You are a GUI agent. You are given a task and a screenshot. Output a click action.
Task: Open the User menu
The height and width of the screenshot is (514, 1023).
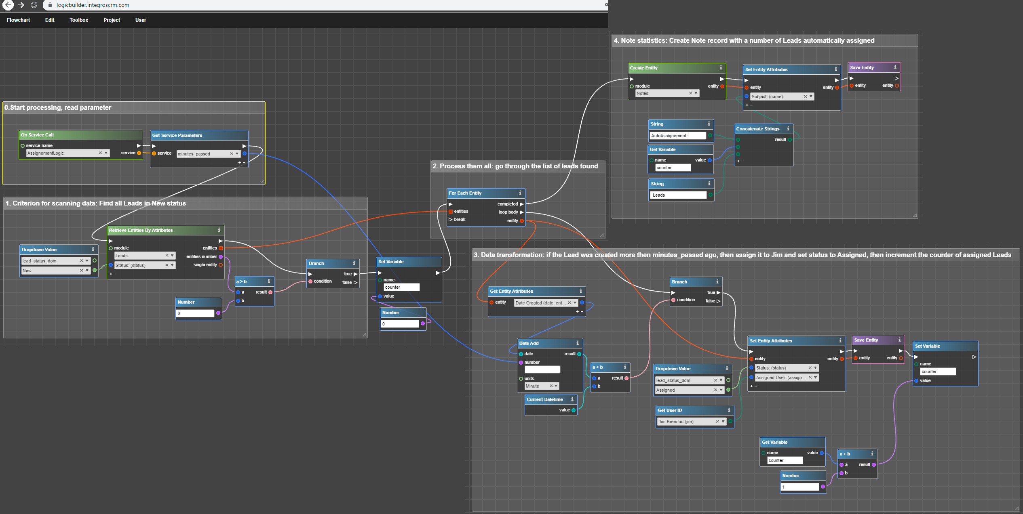141,20
